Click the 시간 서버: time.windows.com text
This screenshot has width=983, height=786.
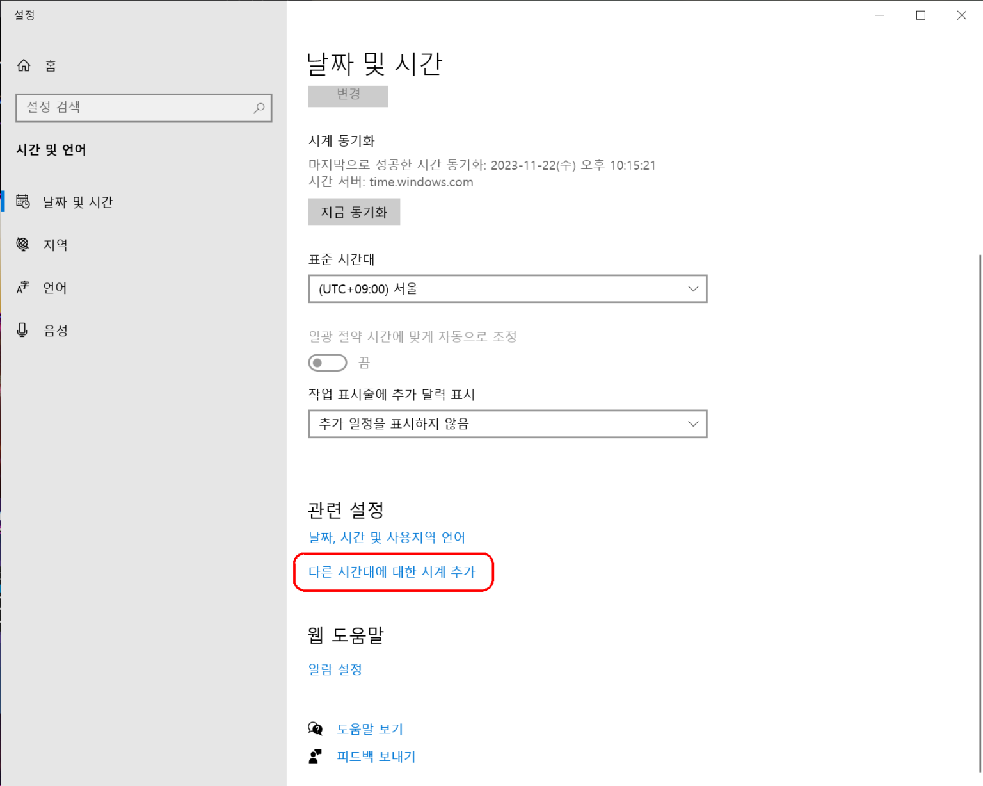coord(391,182)
